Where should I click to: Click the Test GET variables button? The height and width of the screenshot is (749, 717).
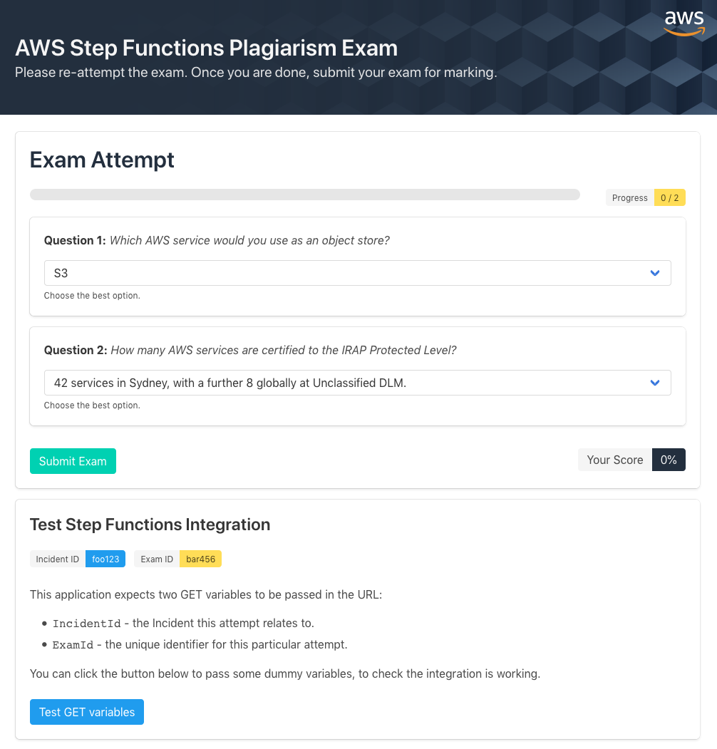point(87,712)
